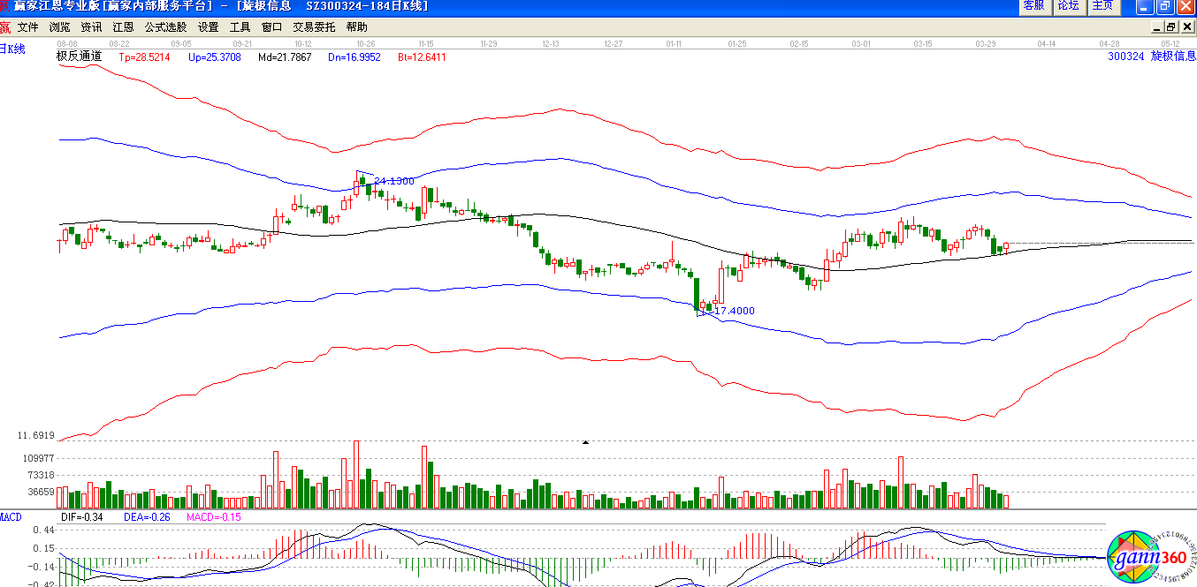Click the 日K线 period label
The width and height of the screenshot is (1197, 587).
12,49
